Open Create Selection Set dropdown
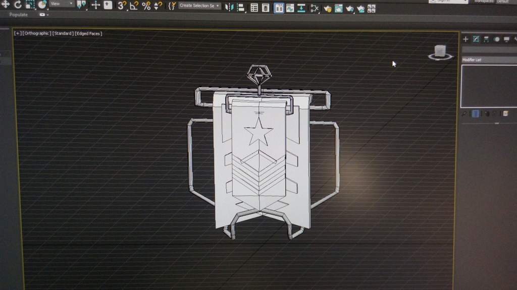Viewport: 517px width, 290px height. pyautogui.click(x=199, y=6)
